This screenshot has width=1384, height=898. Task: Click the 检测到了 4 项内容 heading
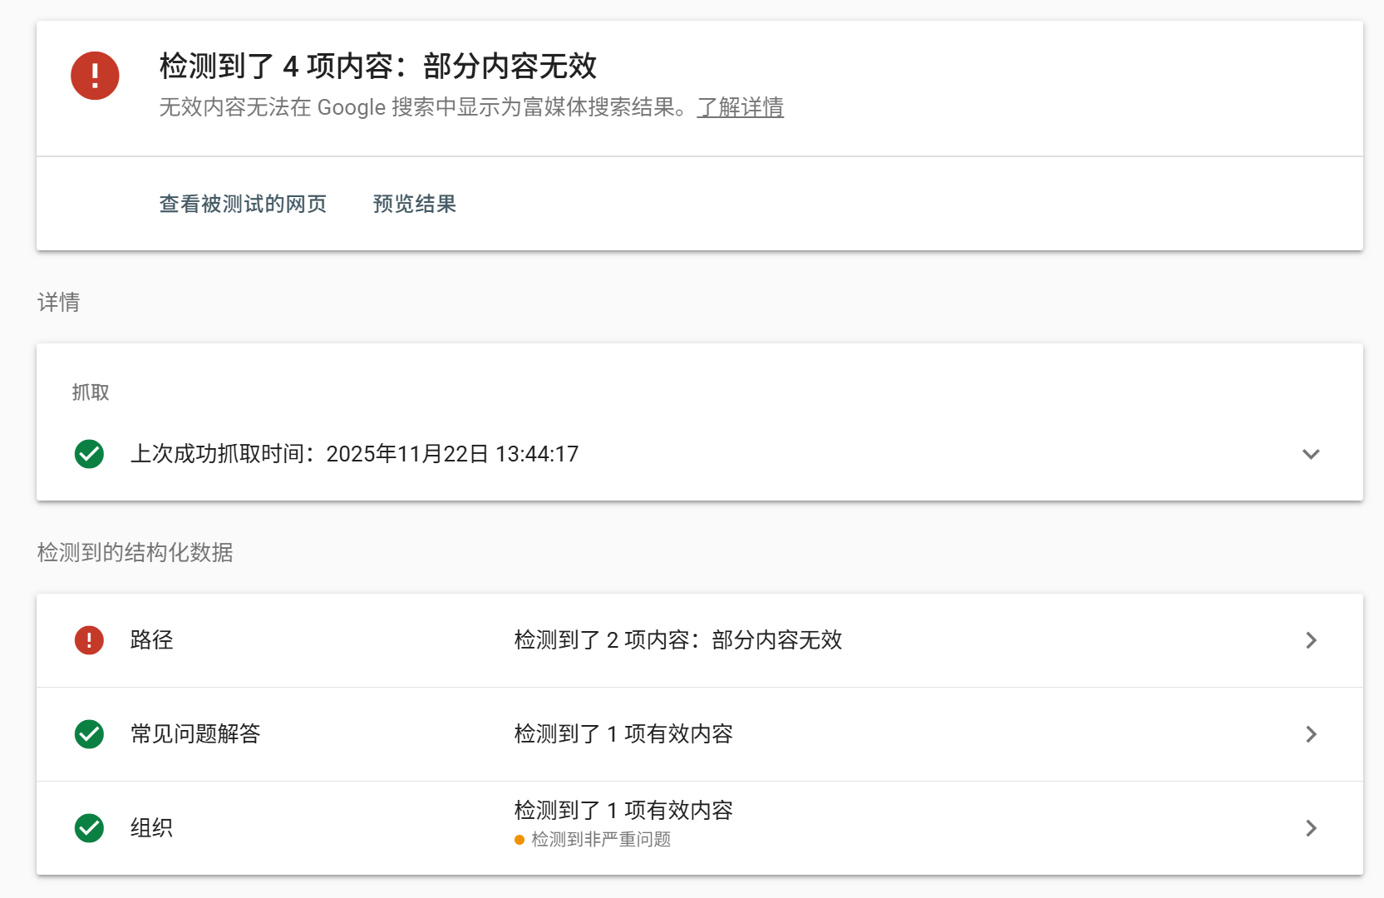coord(377,66)
